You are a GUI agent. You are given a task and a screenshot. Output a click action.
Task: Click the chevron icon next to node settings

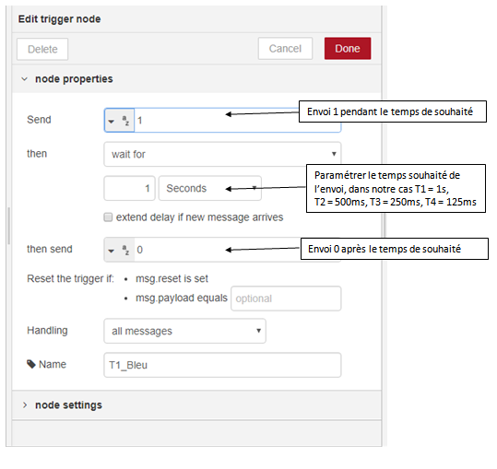25,405
